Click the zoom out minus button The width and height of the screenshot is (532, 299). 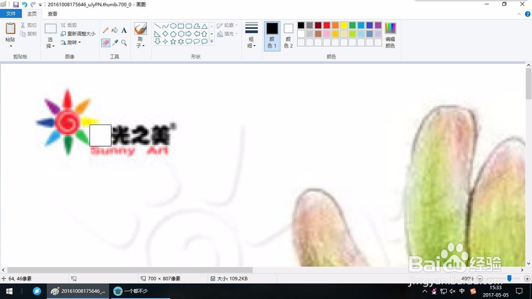point(480,279)
